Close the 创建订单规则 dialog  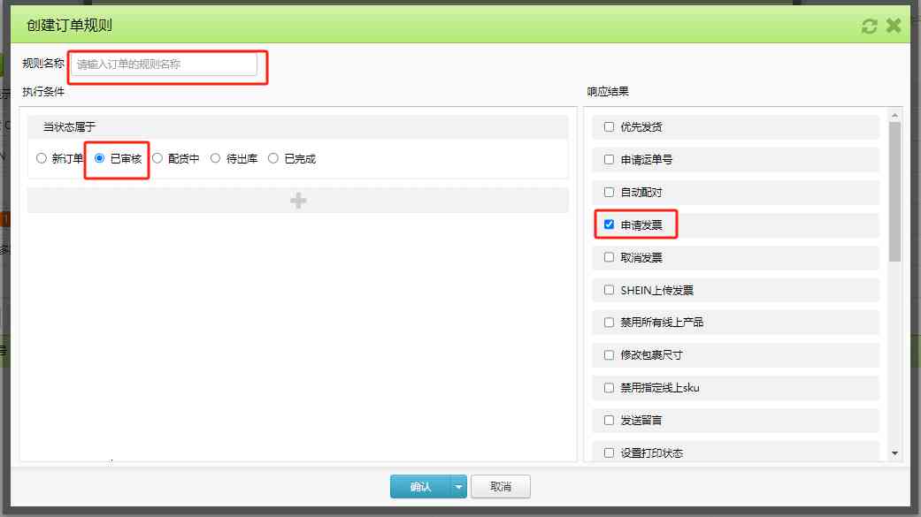point(894,26)
